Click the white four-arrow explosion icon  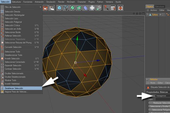(x=92, y=8)
